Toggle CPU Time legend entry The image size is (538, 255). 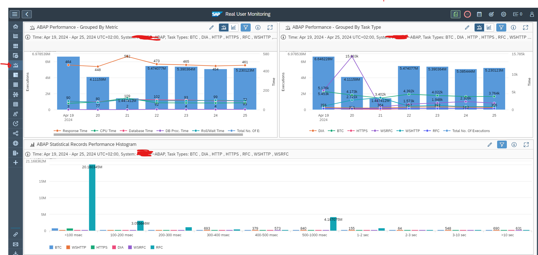[x=104, y=131]
